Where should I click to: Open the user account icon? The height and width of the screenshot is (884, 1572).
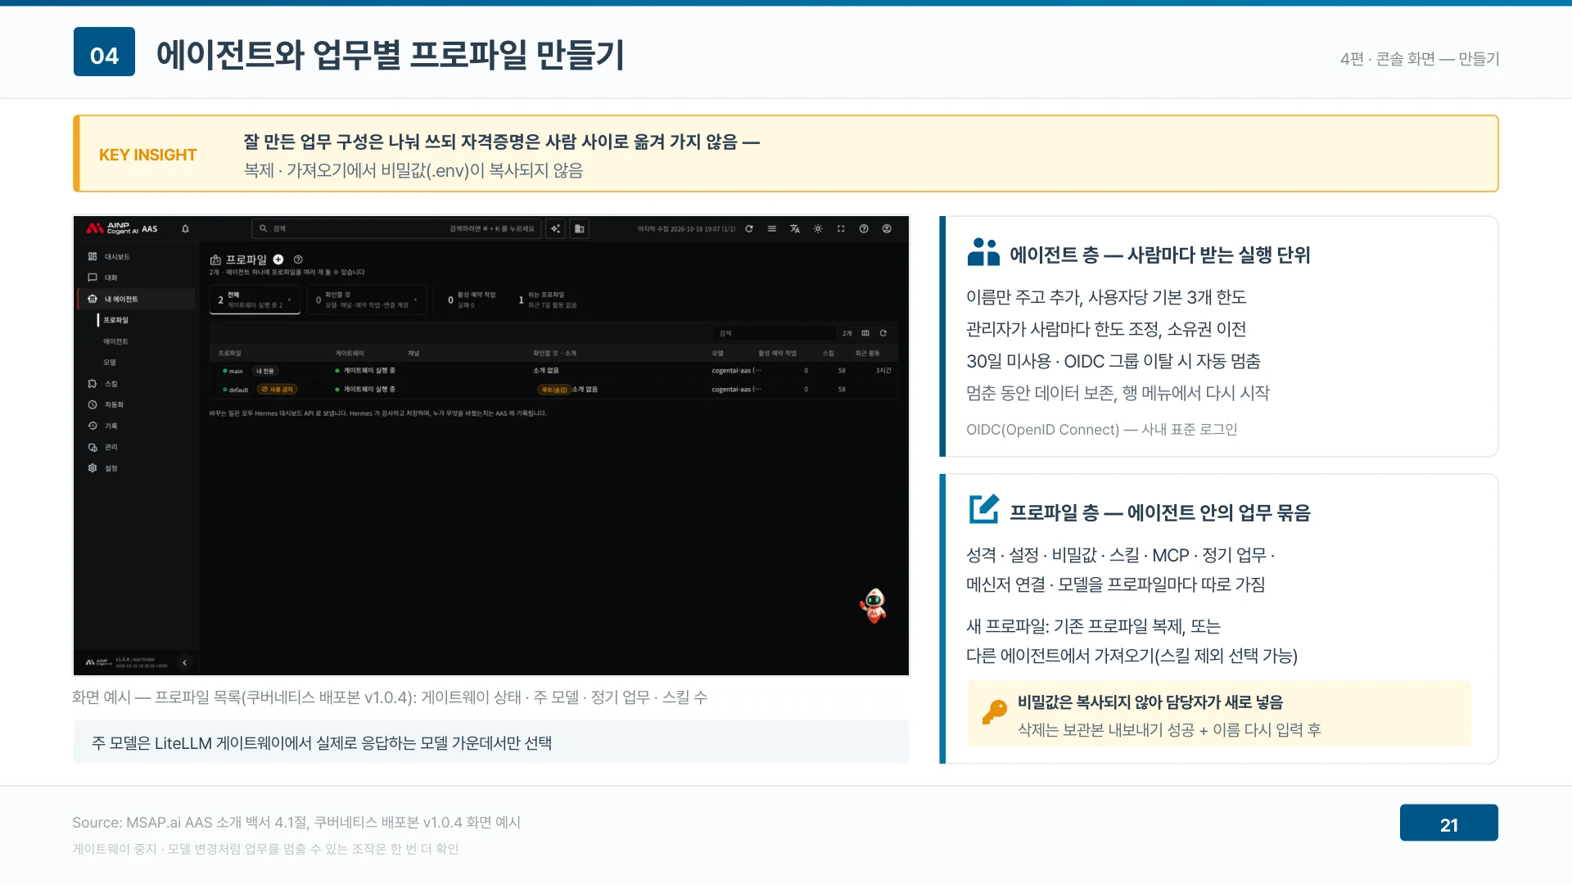(887, 229)
